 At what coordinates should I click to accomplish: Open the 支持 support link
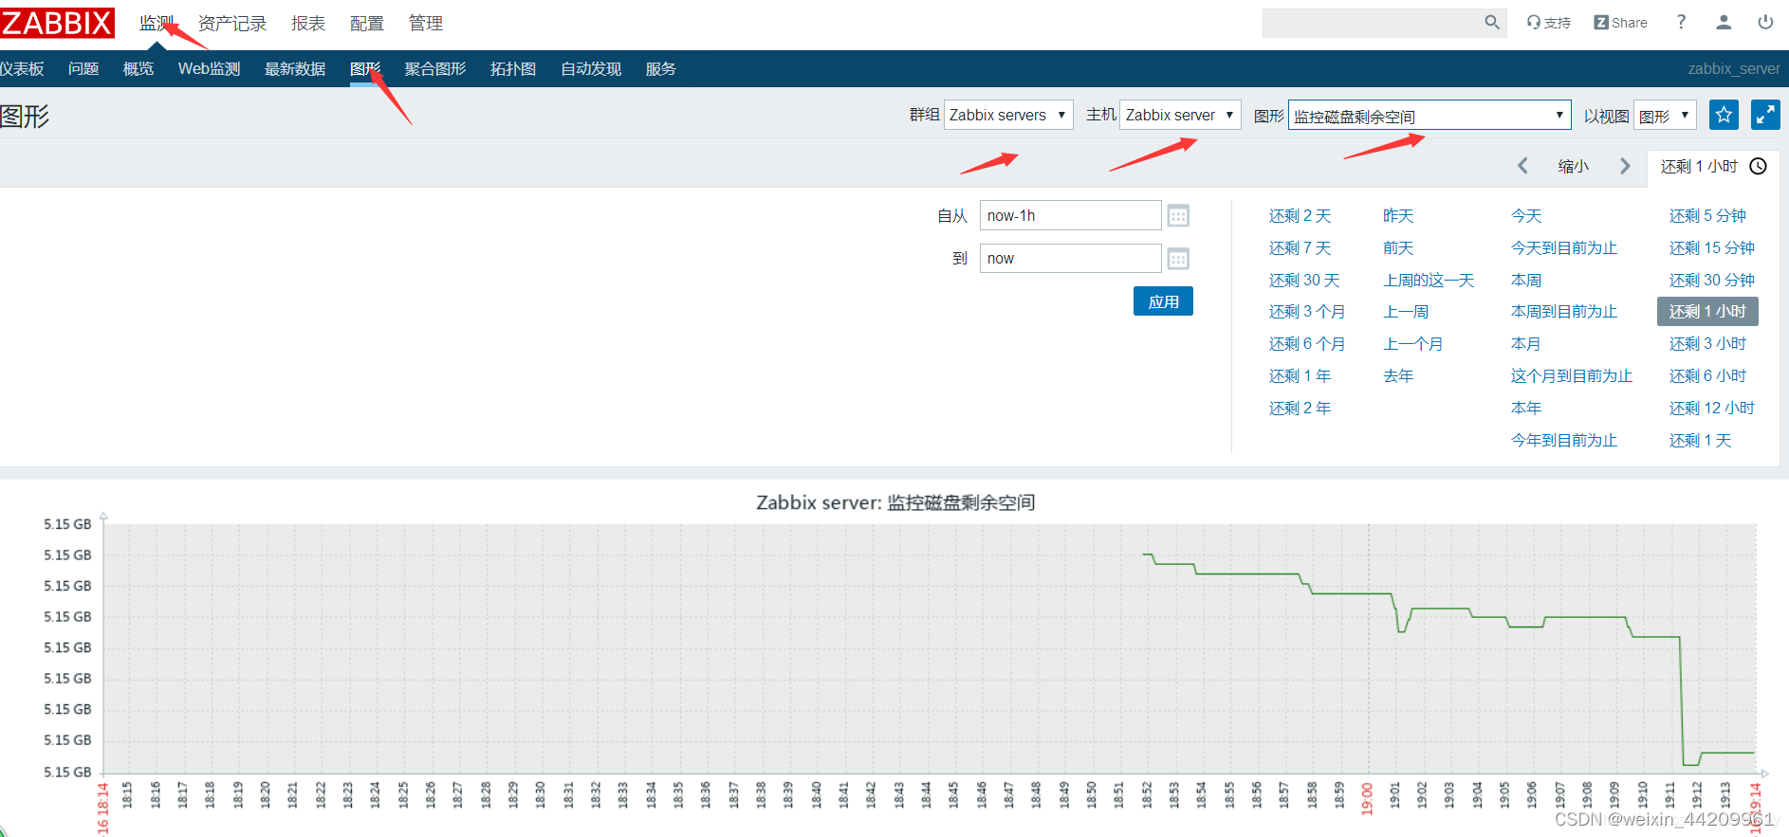click(x=1549, y=23)
